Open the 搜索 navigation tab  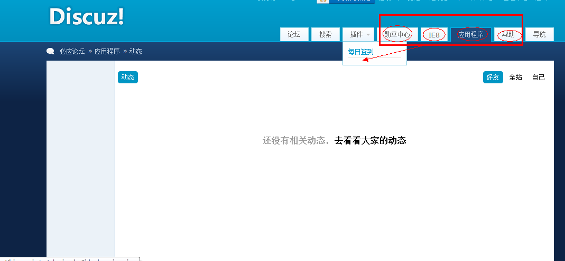pos(326,34)
